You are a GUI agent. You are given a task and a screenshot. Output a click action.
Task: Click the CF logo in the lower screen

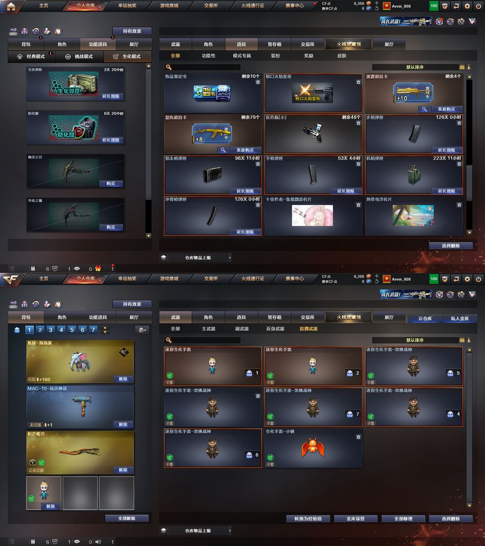(x=10, y=279)
